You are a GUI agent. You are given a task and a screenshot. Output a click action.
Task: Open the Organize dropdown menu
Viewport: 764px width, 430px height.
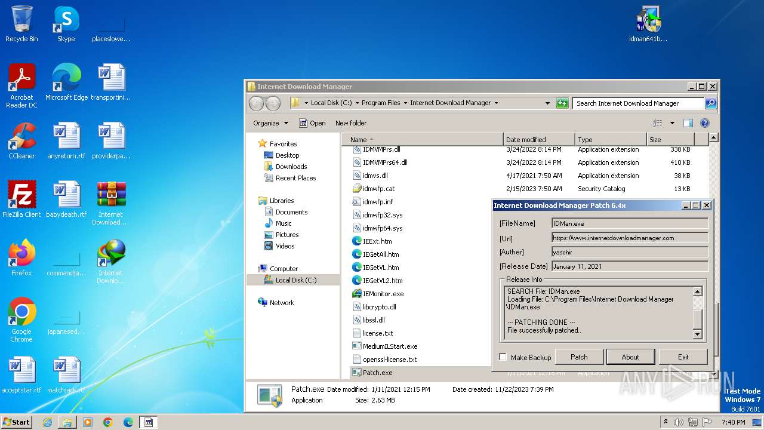270,123
